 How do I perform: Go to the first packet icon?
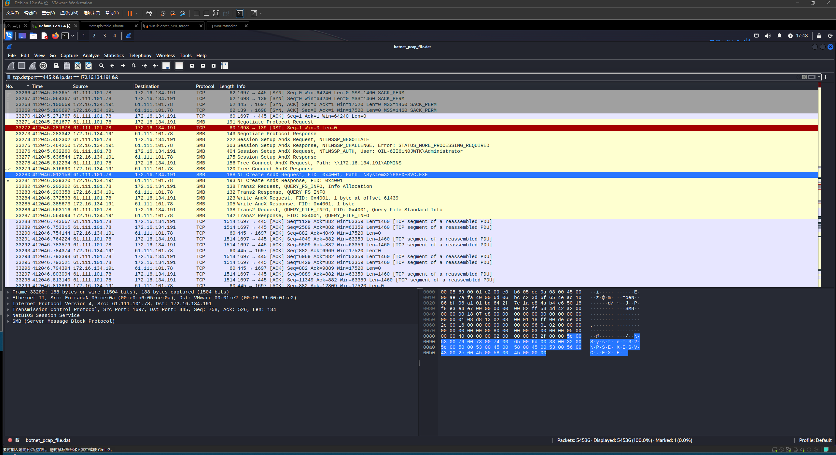pos(145,66)
